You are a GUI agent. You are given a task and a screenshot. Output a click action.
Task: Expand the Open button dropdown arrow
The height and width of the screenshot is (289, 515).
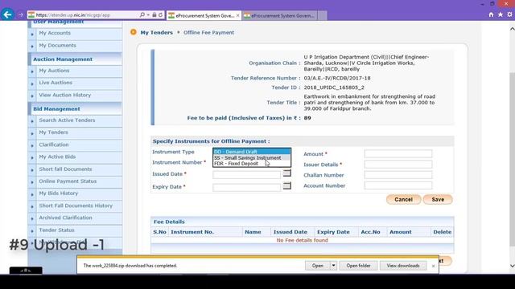pyautogui.click(x=333, y=266)
